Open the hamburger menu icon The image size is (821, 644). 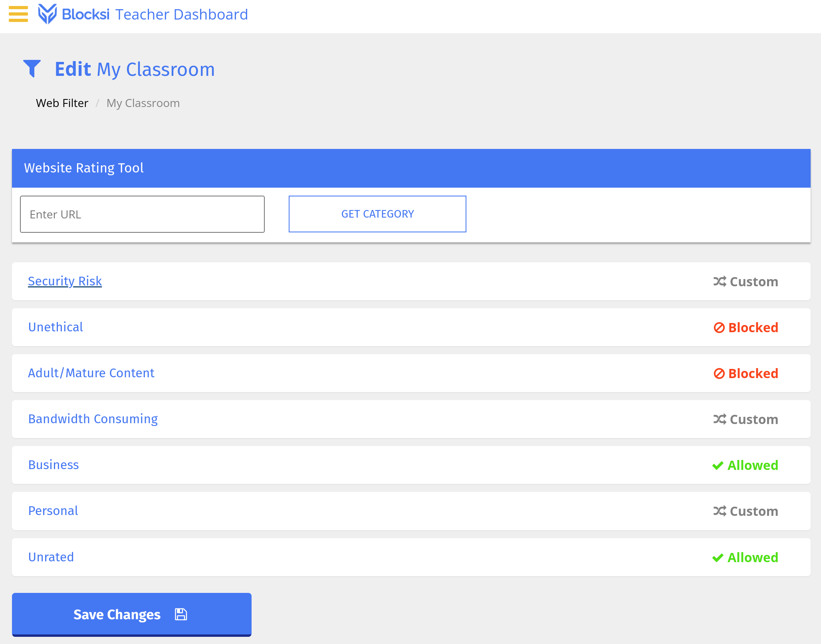point(18,14)
